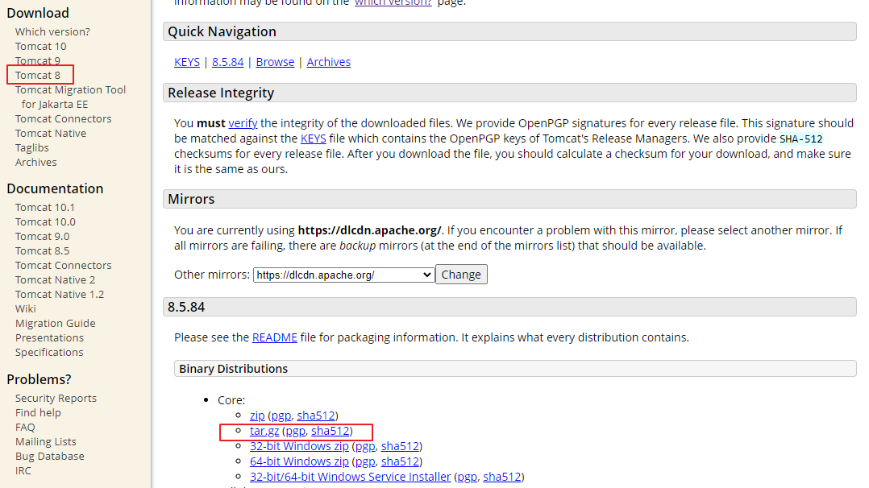Open Taglibs download link
This screenshot has height=488, width=869.
click(31, 147)
